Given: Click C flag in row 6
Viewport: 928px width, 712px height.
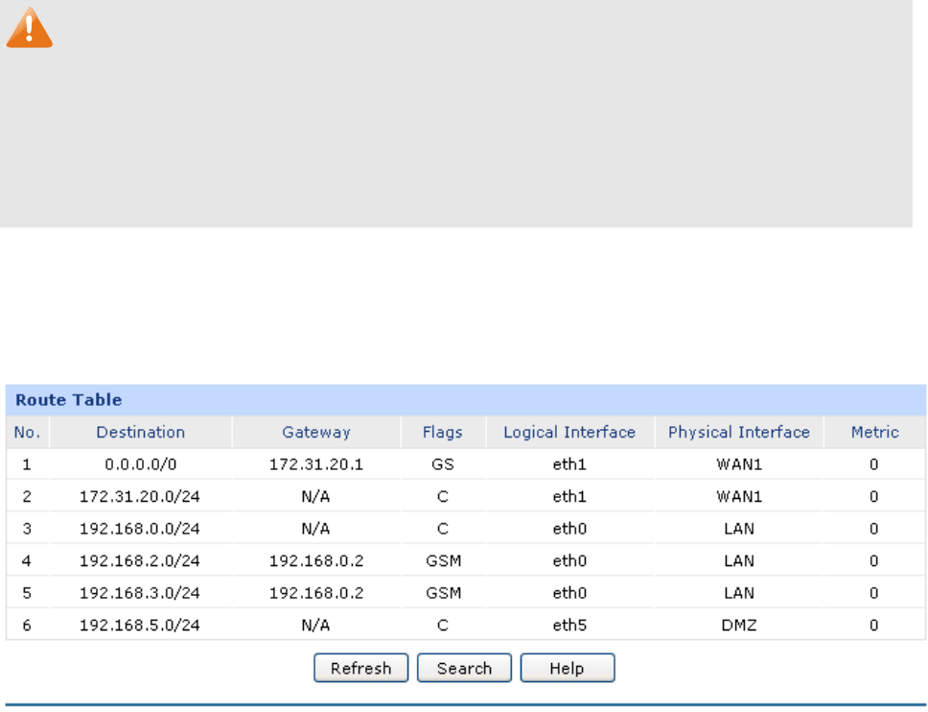Looking at the screenshot, I should (443, 625).
